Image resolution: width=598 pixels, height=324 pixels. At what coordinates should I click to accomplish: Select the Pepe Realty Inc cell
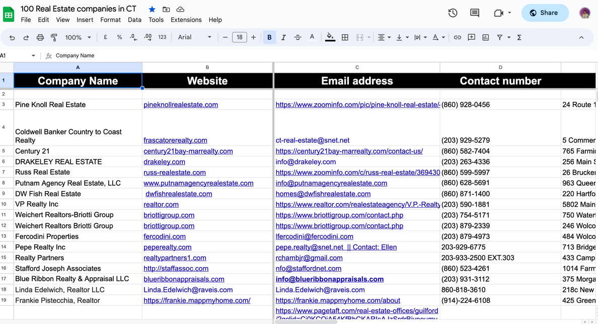tap(78, 248)
